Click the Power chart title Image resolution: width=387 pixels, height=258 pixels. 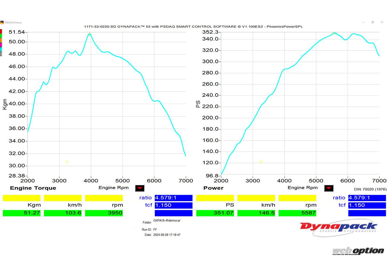click(213, 188)
